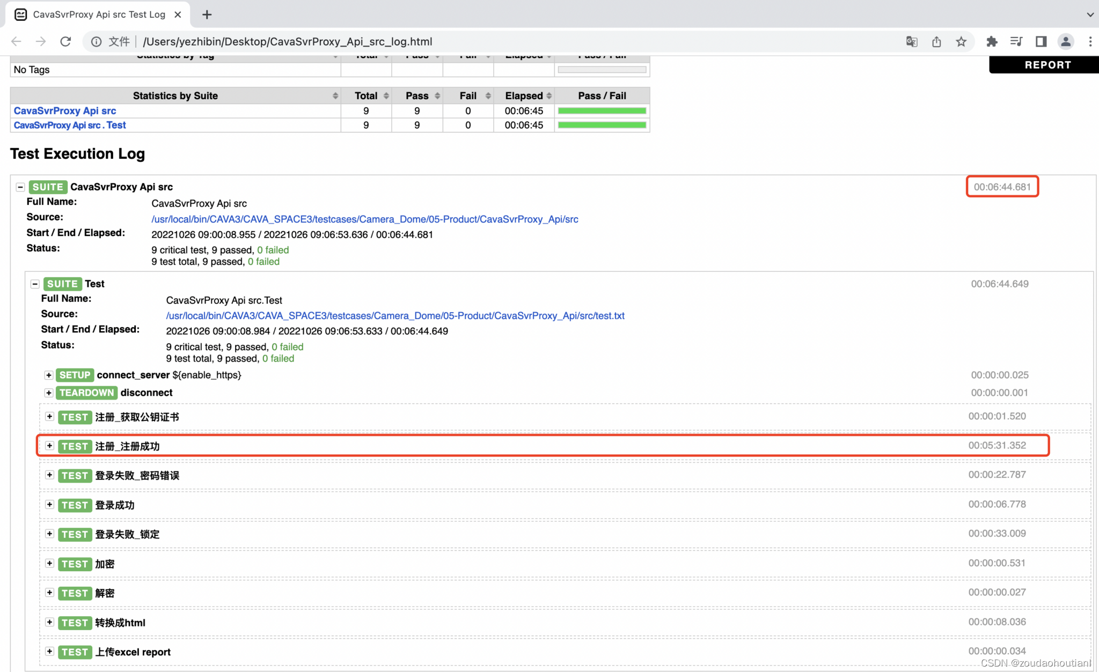Screen dimensions: 1099x672
Task: Click the share page icon
Action: click(936, 41)
